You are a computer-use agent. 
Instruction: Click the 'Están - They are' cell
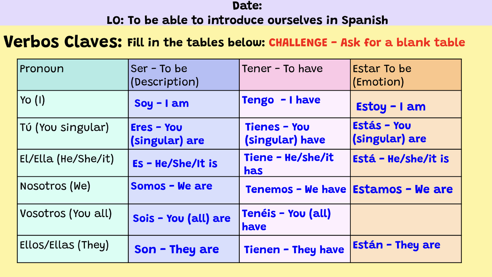[x=406, y=249]
